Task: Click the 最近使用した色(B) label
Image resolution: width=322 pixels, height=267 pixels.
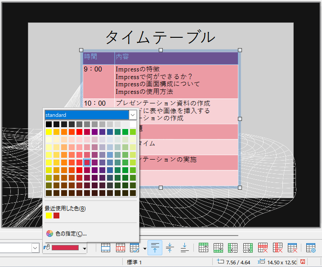Action: 65,209
